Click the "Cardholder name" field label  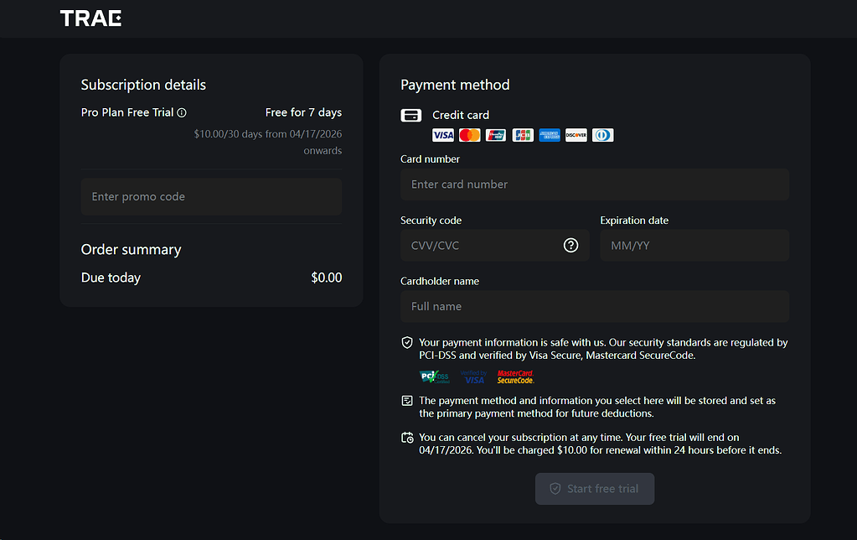(x=440, y=281)
